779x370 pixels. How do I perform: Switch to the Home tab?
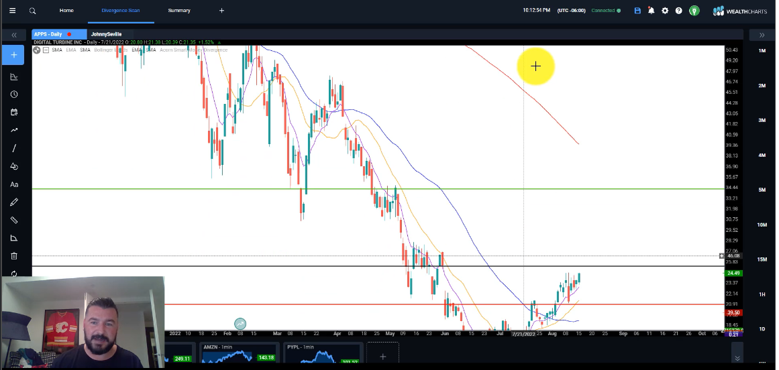click(66, 11)
